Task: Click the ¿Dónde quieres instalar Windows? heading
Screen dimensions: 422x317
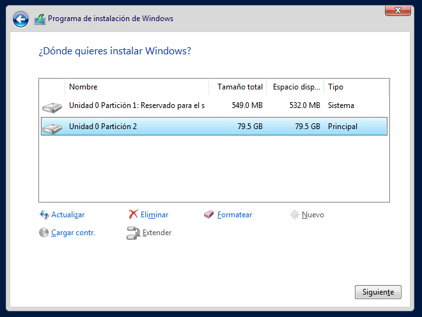Action: [x=115, y=51]
